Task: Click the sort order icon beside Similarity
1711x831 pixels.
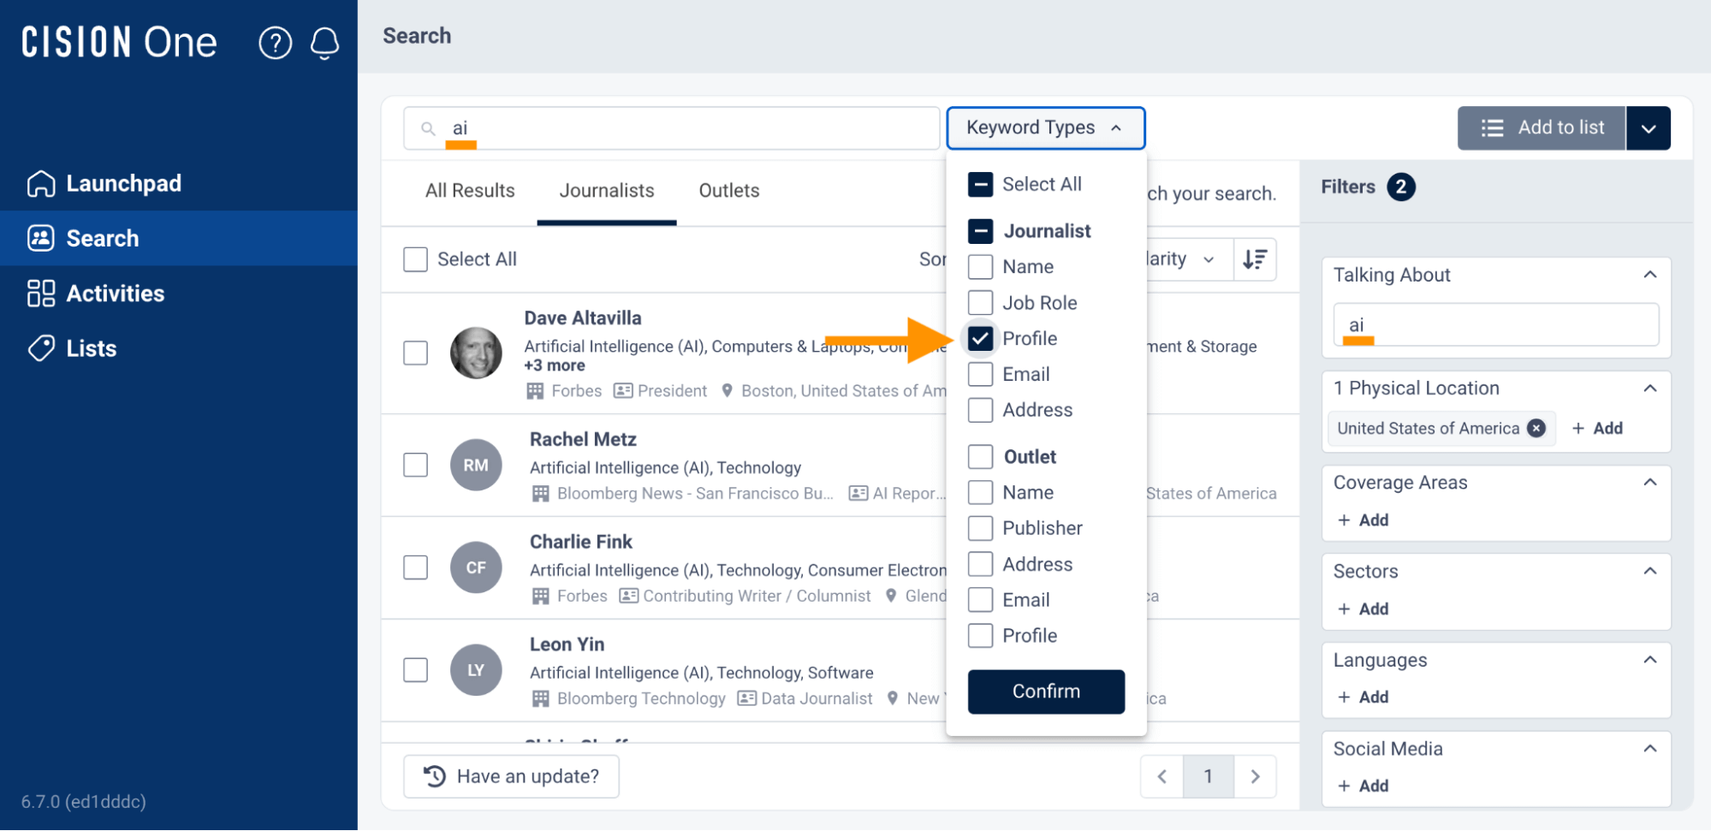Action: (x=1255, y=258)
